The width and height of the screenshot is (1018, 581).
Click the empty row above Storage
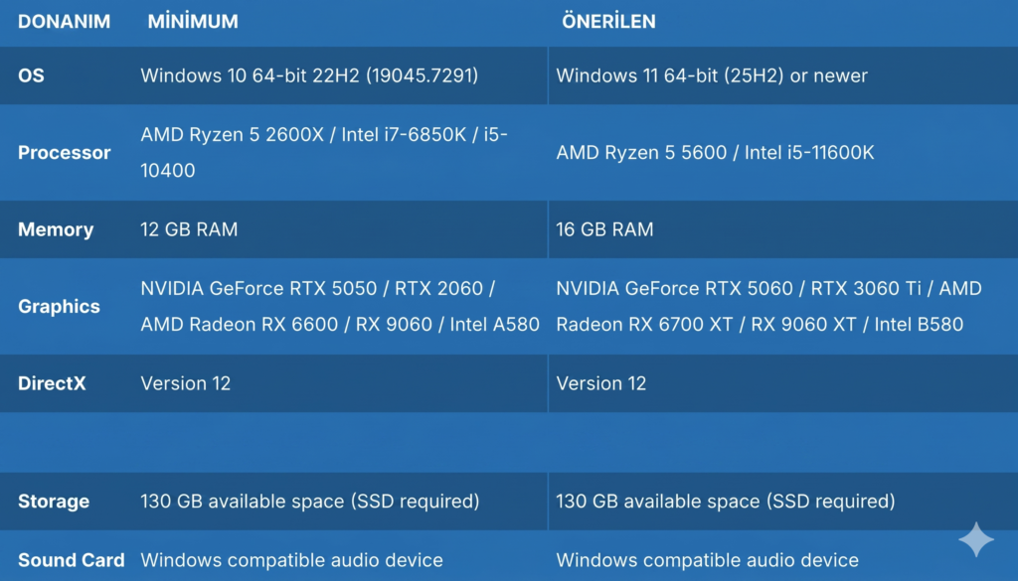point(509,442)
